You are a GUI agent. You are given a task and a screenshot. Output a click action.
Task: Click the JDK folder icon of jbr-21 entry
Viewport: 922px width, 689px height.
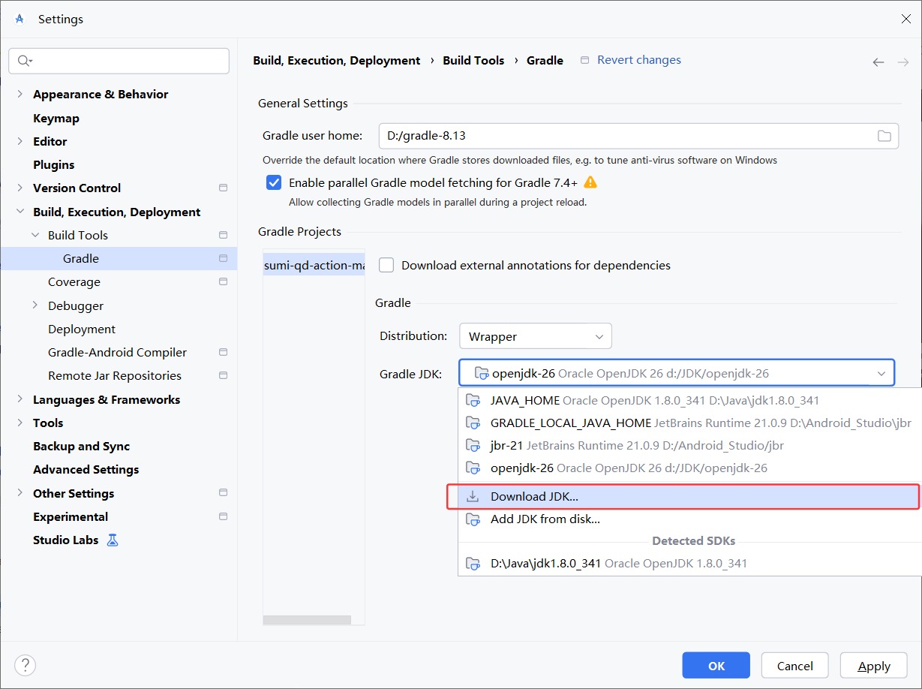pos(473,445)
